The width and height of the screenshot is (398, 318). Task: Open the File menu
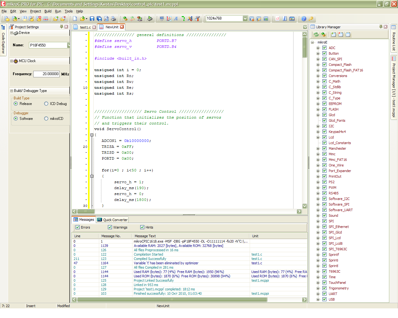4,11
